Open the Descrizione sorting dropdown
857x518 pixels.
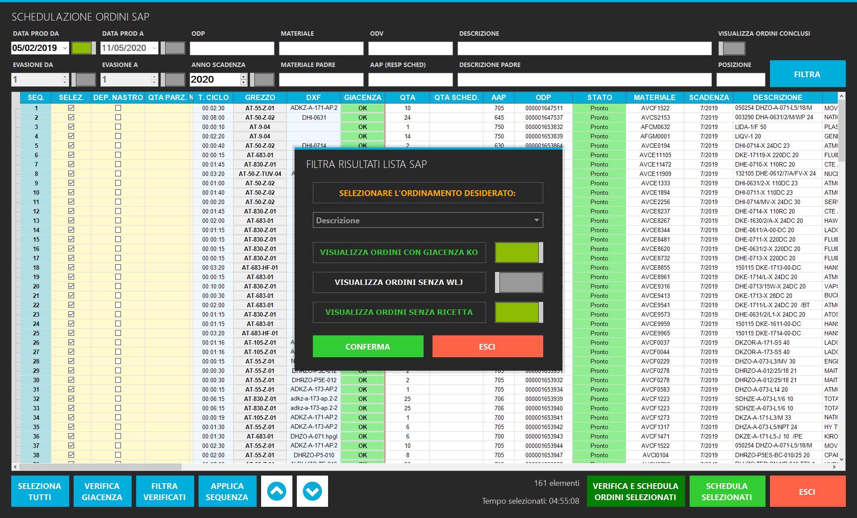tap(428, 220)
